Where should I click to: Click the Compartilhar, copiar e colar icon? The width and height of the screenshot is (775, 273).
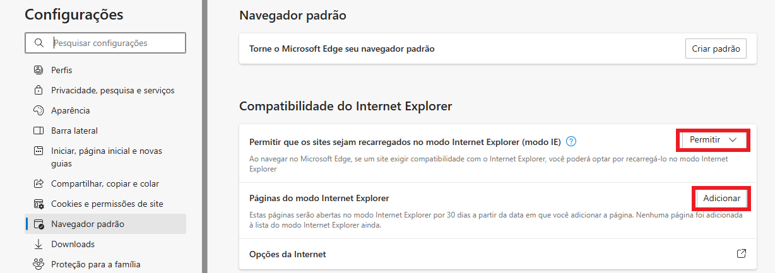pyautogui.click(x=38, y=183)
